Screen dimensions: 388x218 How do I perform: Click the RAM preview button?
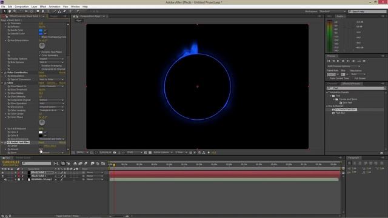pyautogui.click(x=364, y=61)
